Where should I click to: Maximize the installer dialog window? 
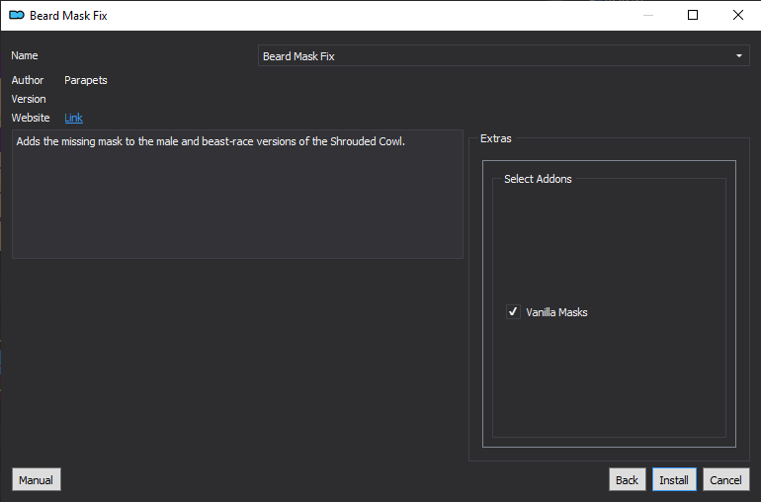[x=693, y=16]
